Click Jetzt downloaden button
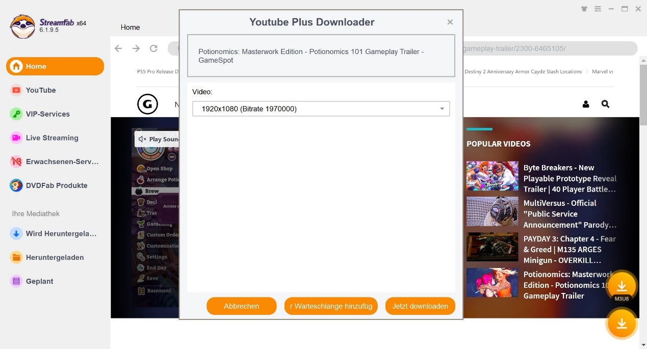The height and width of the screenshot is (349, 647). click(420, 306)
